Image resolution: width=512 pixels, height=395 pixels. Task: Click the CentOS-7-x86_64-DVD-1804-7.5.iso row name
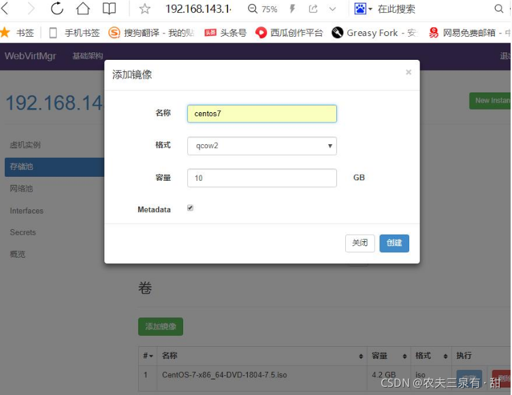224,375
